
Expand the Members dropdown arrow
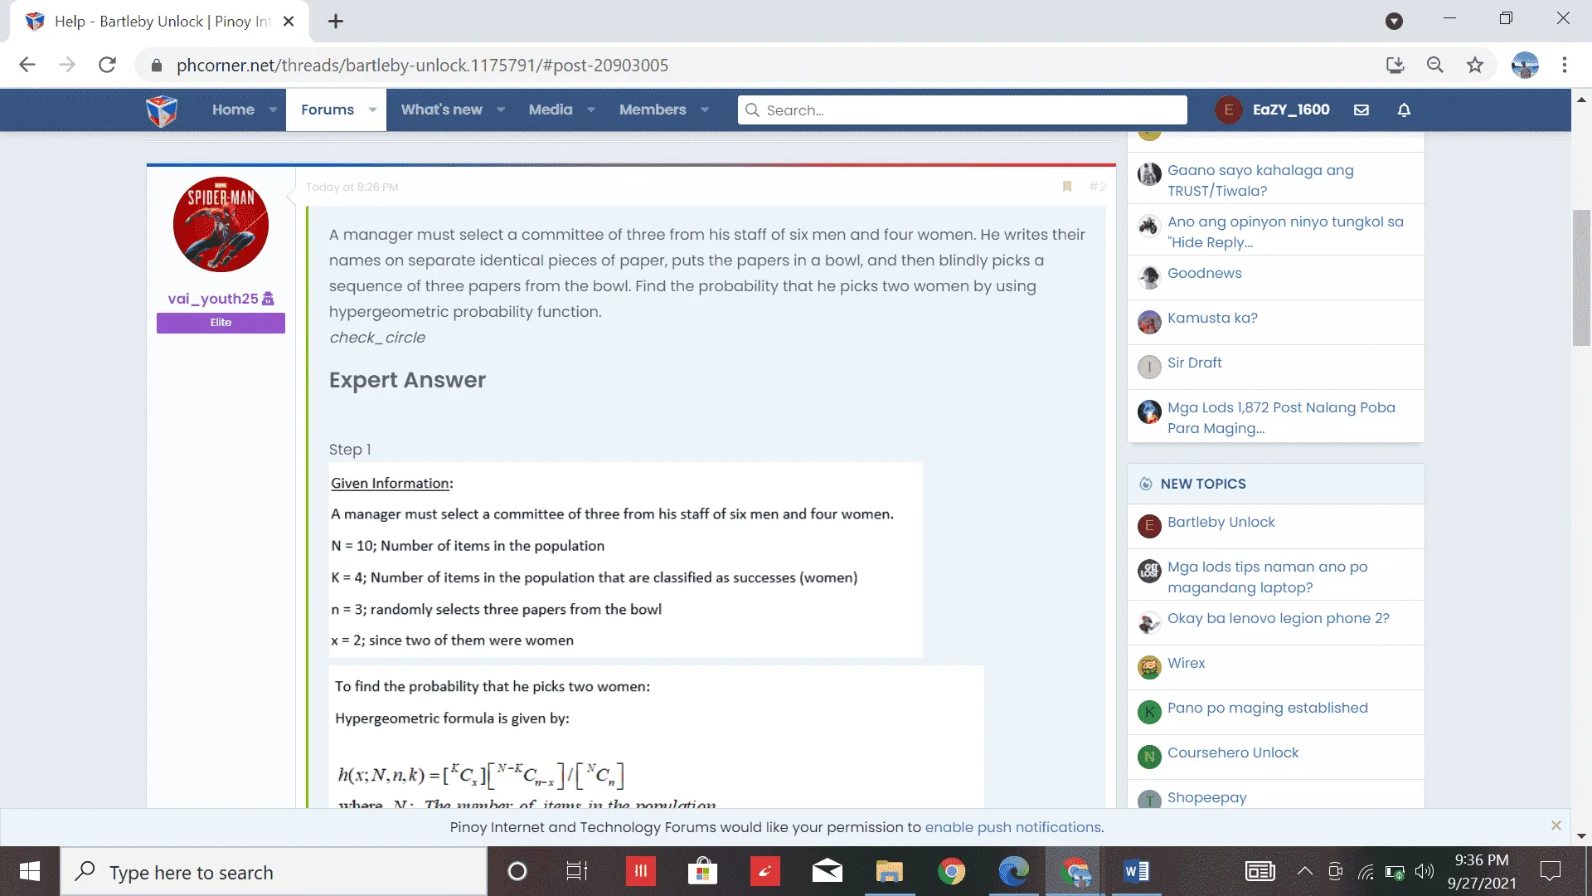point(705,110)
